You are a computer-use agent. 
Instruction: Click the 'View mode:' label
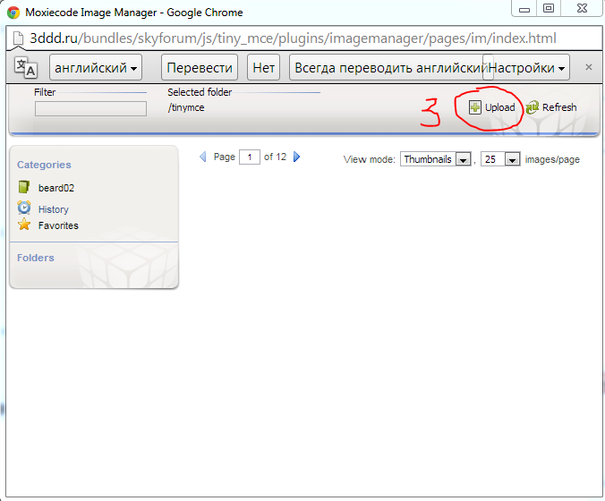[x=370, y=159]
